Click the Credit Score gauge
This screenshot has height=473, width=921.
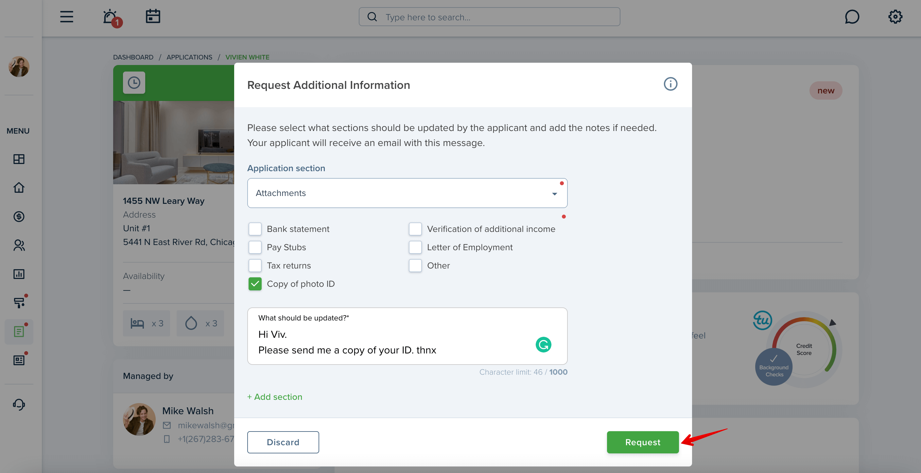[804, 349]
